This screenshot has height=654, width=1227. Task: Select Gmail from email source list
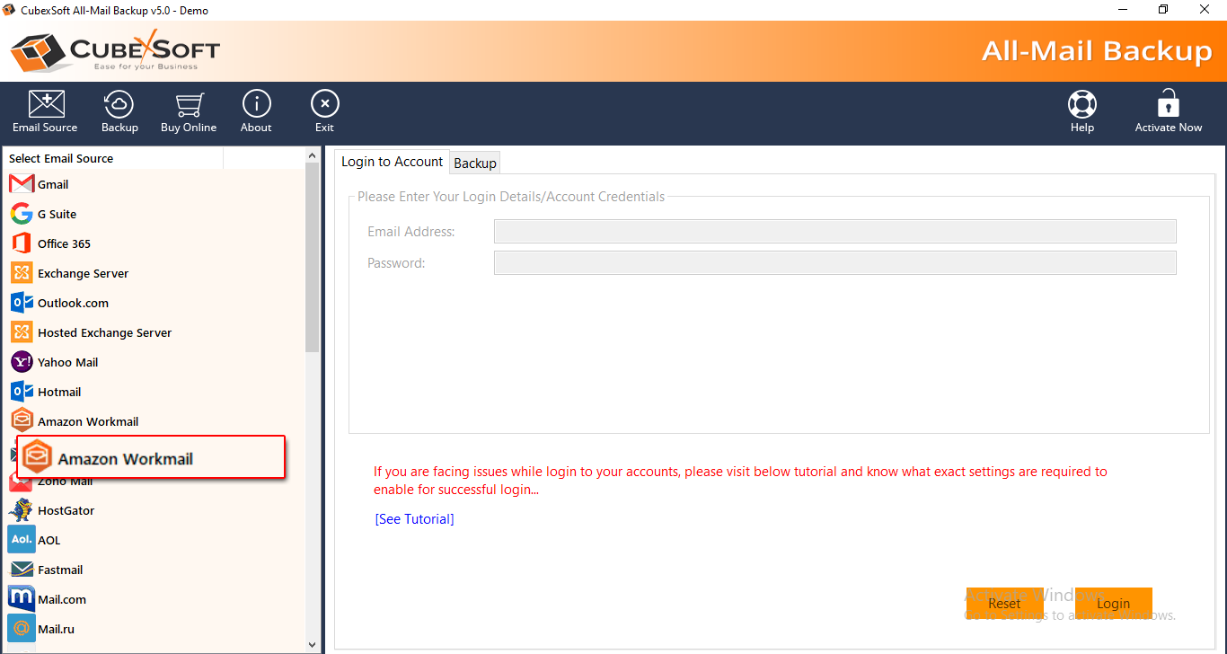(52, 184)
